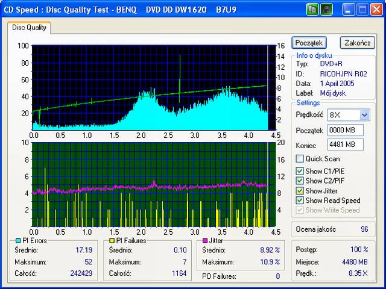386x289 pixels.
Task: Toggle Show C2/PIF checkbox
Action: pyautogui.click(x=300, y=181)
